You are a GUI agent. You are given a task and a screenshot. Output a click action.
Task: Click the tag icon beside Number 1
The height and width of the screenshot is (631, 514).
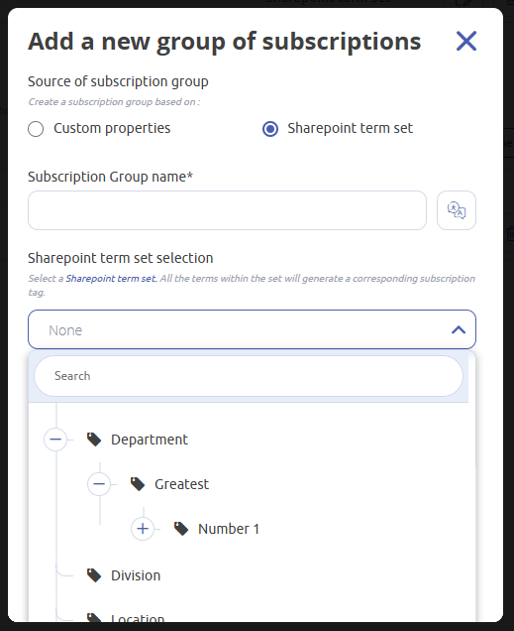[181, 529]
